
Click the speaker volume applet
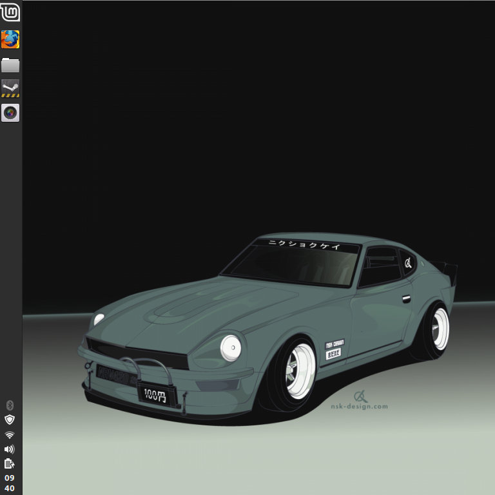click(10, 449)
